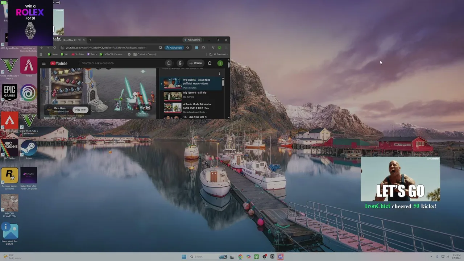This screenshot has height=261, width=464.
Task: Open Discord from the taskbar
Action: (x=280, y=257)
